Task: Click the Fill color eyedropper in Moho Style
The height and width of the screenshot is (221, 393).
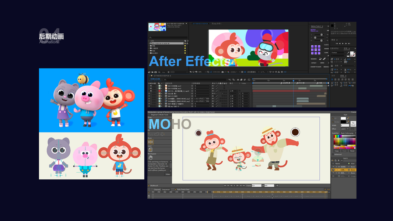Action: click(x=348, y=118)
